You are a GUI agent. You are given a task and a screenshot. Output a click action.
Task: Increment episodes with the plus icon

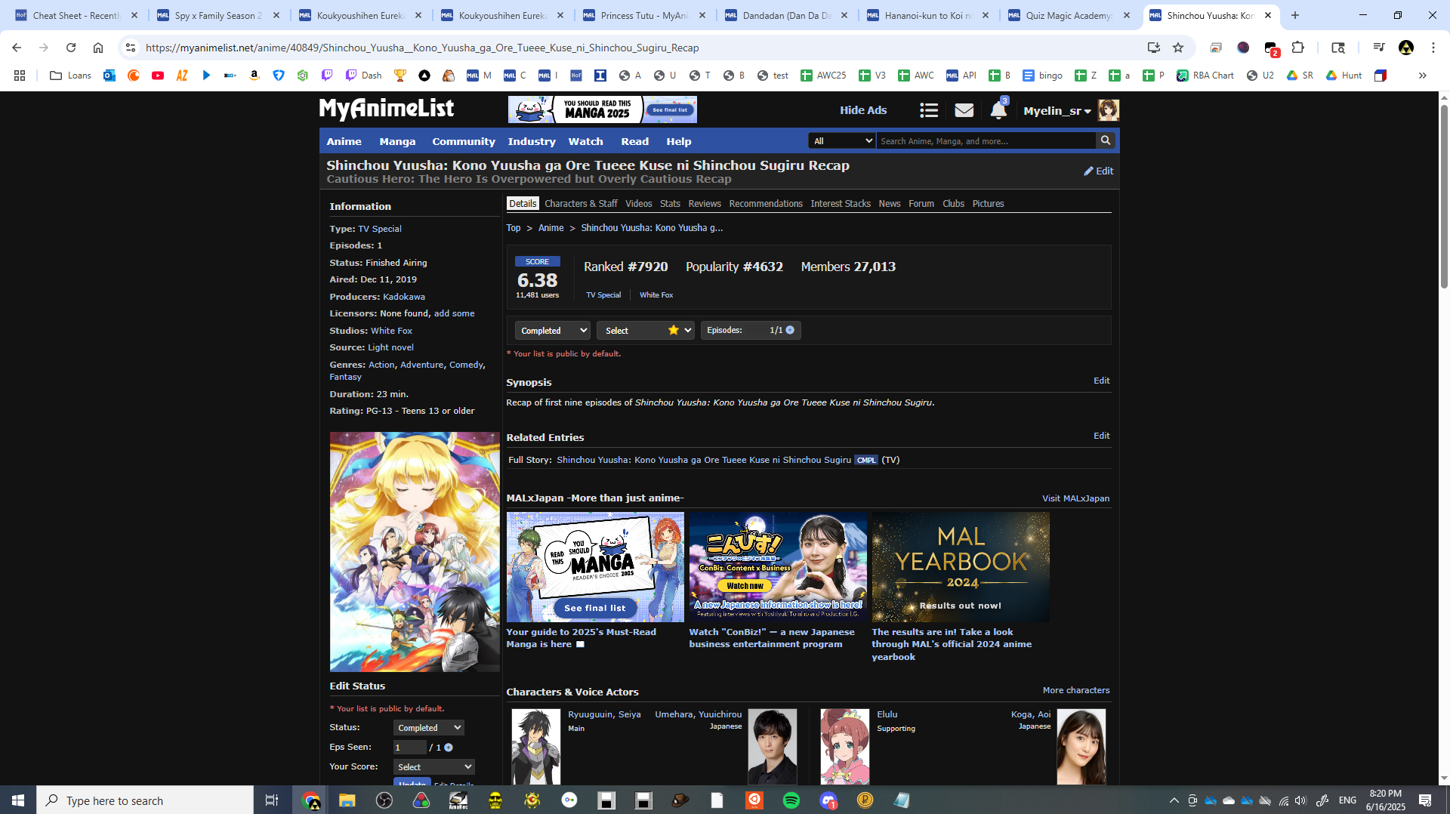790,330
